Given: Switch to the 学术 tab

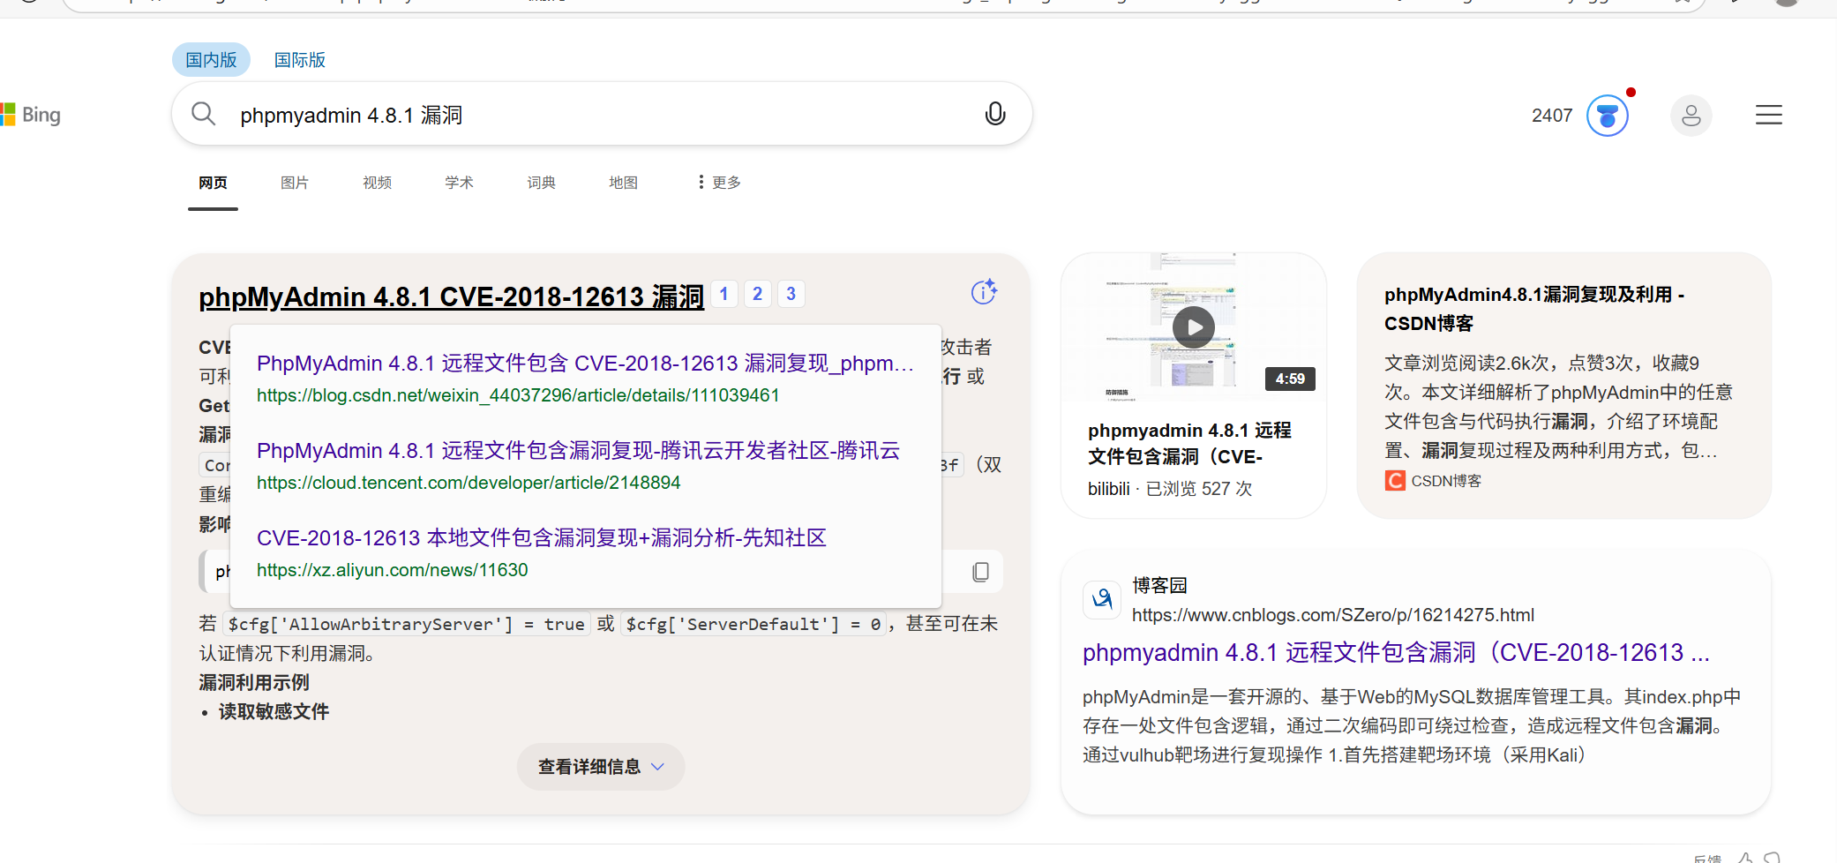Looking at the screenshot, I should coord(459,183).
